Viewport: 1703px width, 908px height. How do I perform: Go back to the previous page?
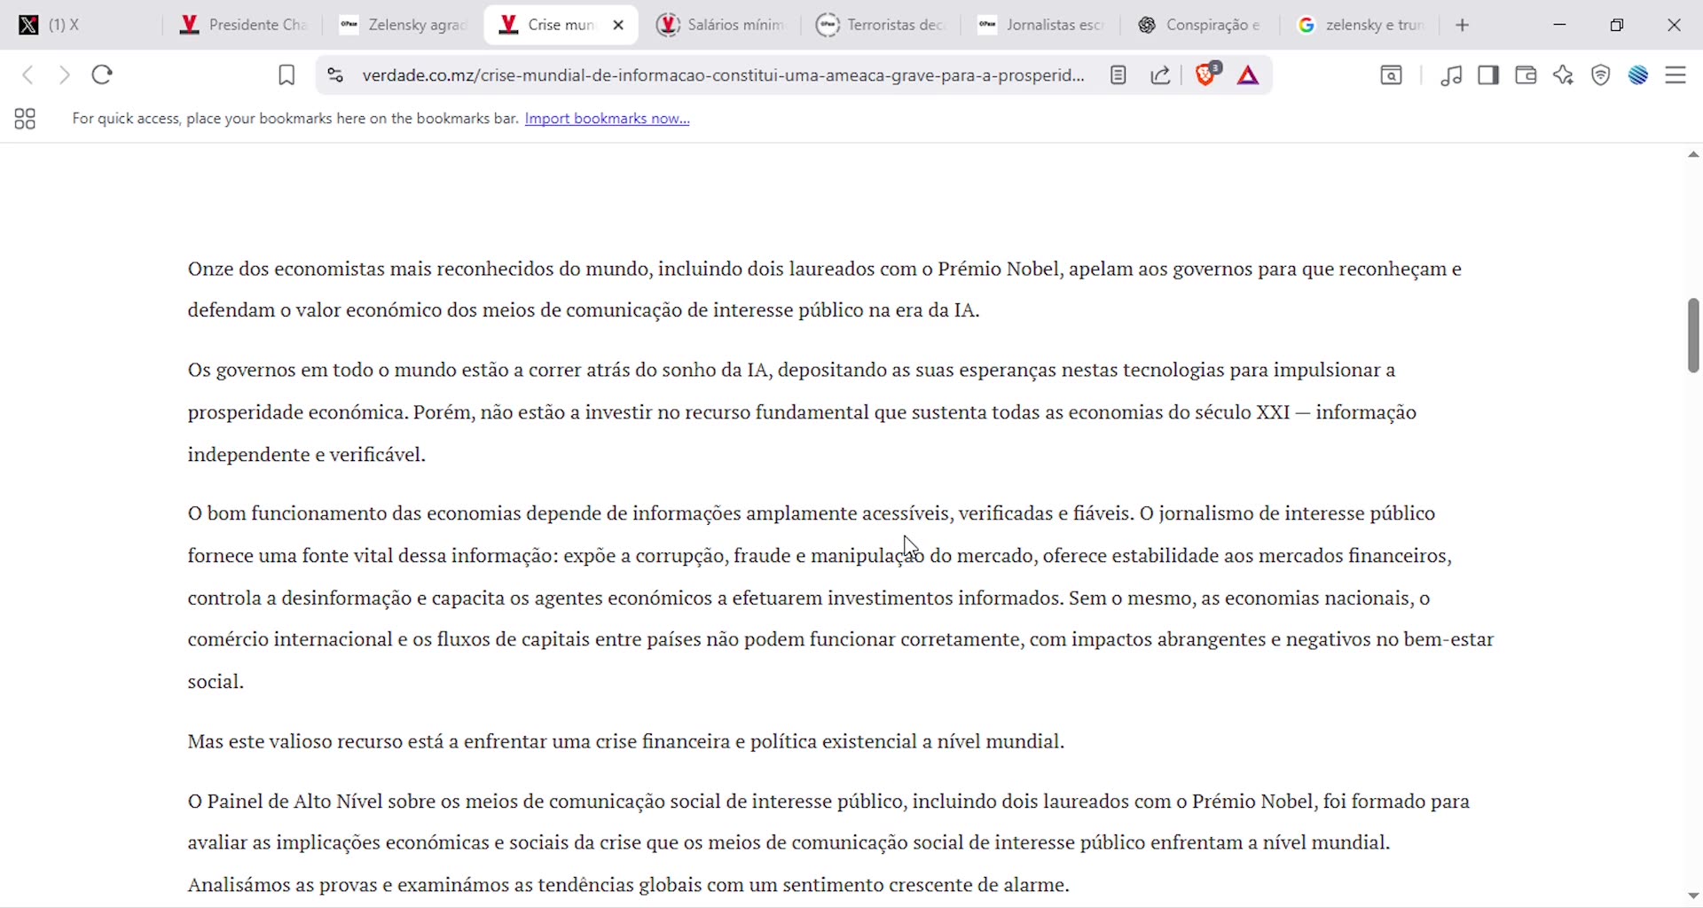(x=28, y=75)
